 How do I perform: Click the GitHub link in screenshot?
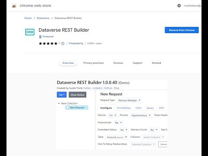pos(108,88)
